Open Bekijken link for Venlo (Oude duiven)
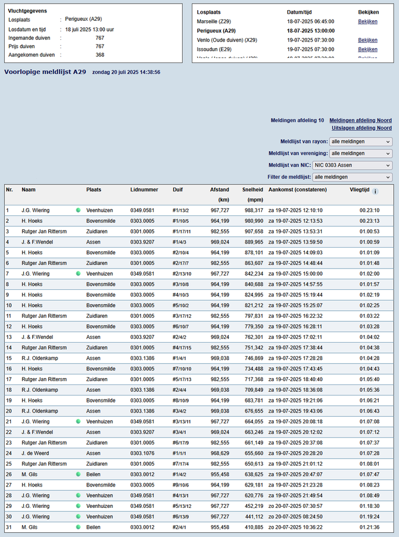 tap(367, 40)
